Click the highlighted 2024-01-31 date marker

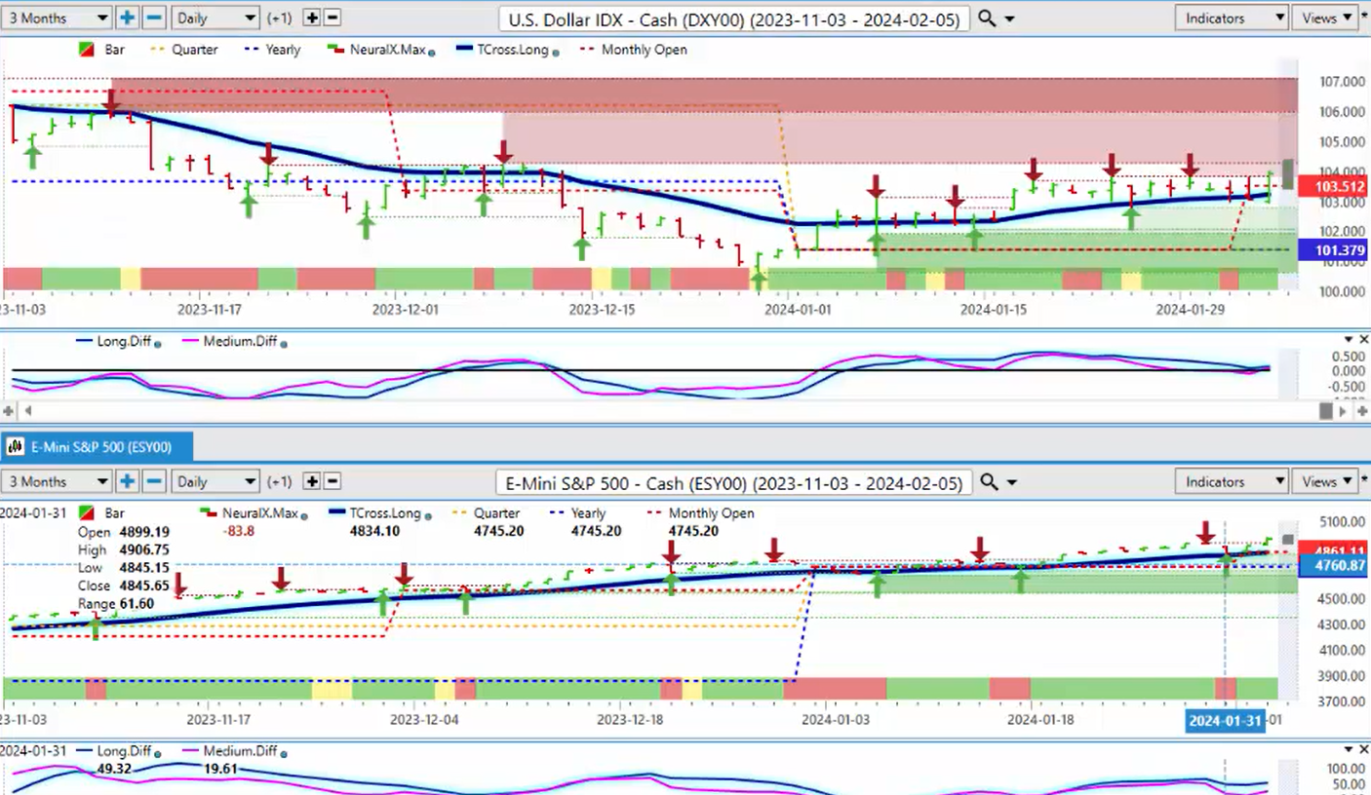1224,721
